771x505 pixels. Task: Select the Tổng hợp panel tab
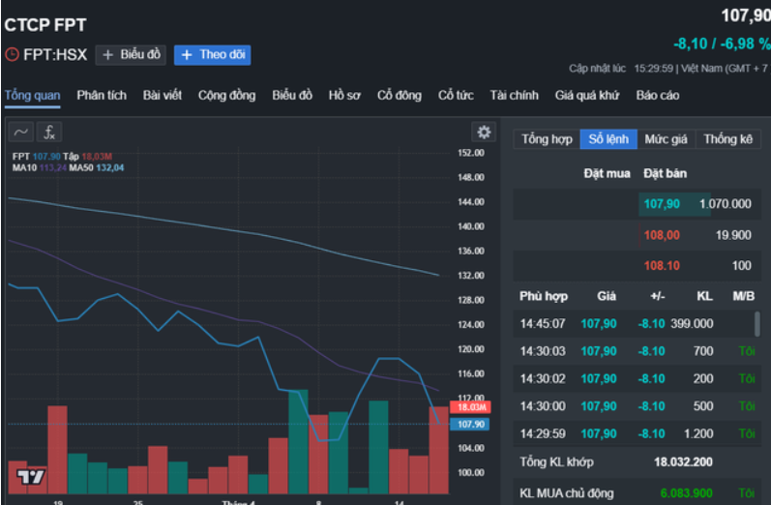547,139
